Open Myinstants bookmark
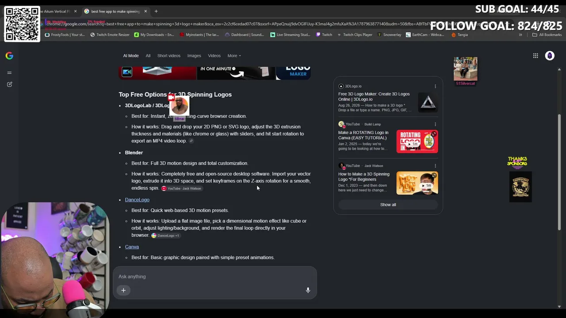The image size is (566, 318). tap(199, 35)
